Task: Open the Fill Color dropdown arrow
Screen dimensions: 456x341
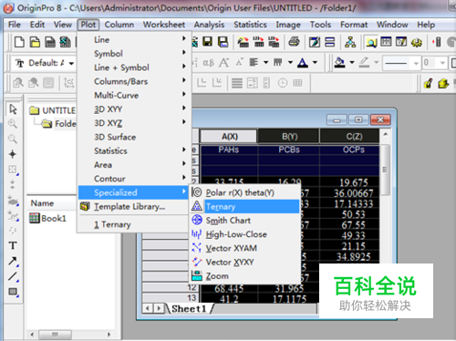Action: point(352,63)
